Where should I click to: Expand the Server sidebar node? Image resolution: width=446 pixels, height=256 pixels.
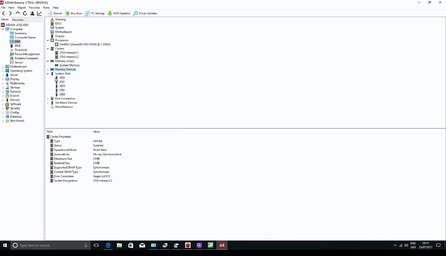point(3,75)
